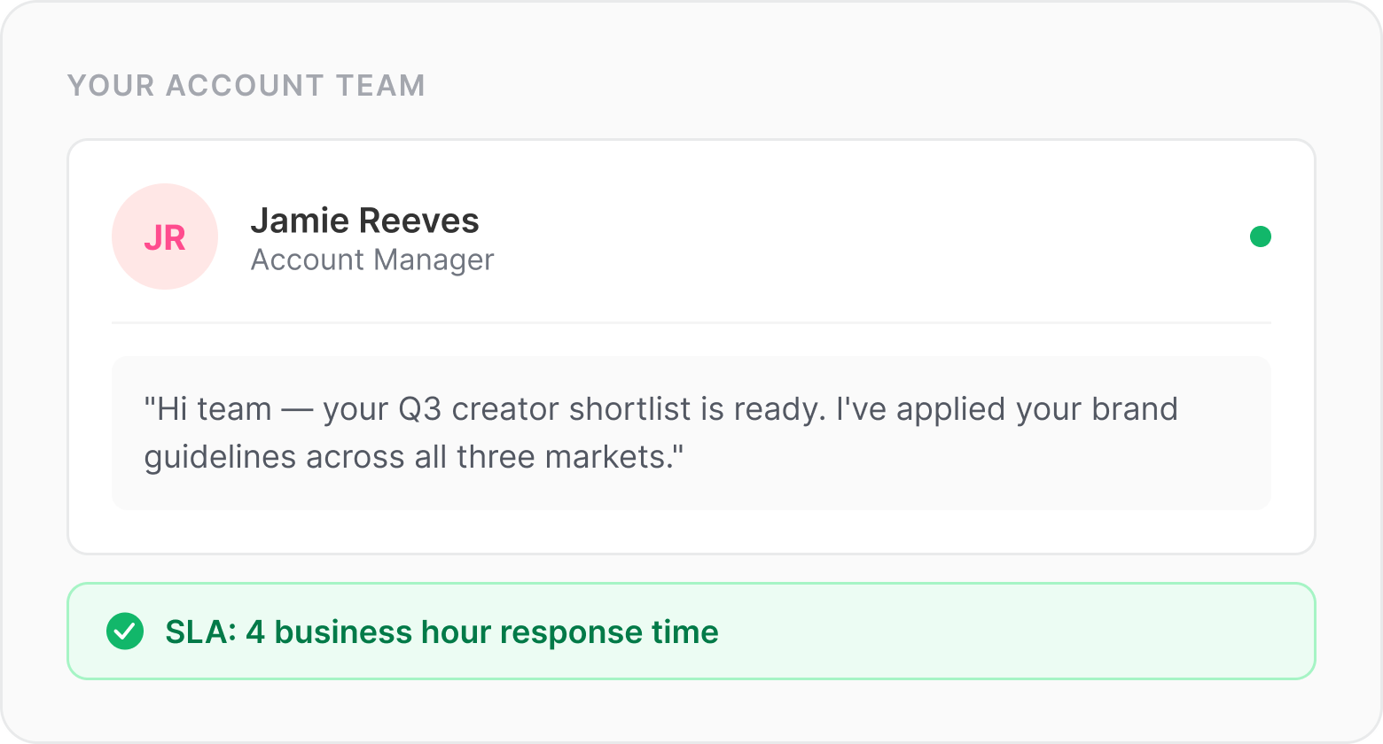This screenshot has height=744, width=1383.
Task: Click 'response time' in the banner
Action: tap(609, 633)
